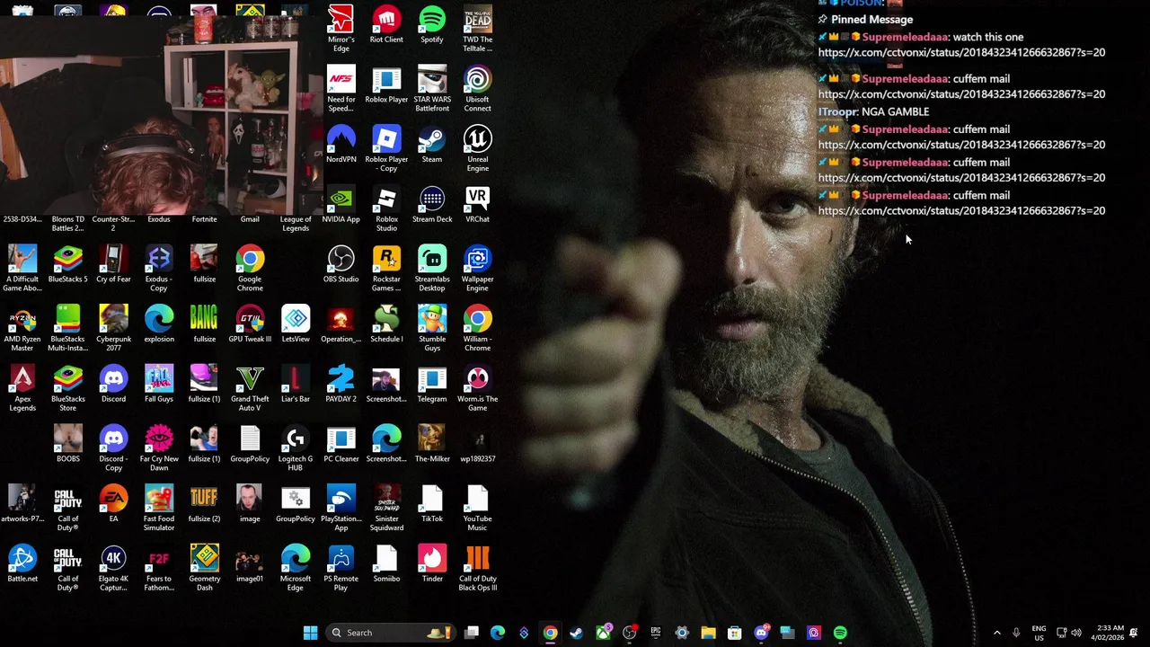This screenshot has height=647, width=1150.
Task: Click the Steam desktop shortcut
Action: (432, 145)
